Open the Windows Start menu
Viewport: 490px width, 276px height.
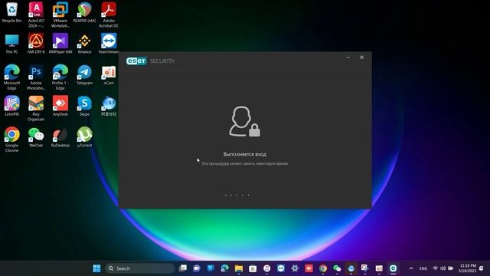(x=97, y=268)
